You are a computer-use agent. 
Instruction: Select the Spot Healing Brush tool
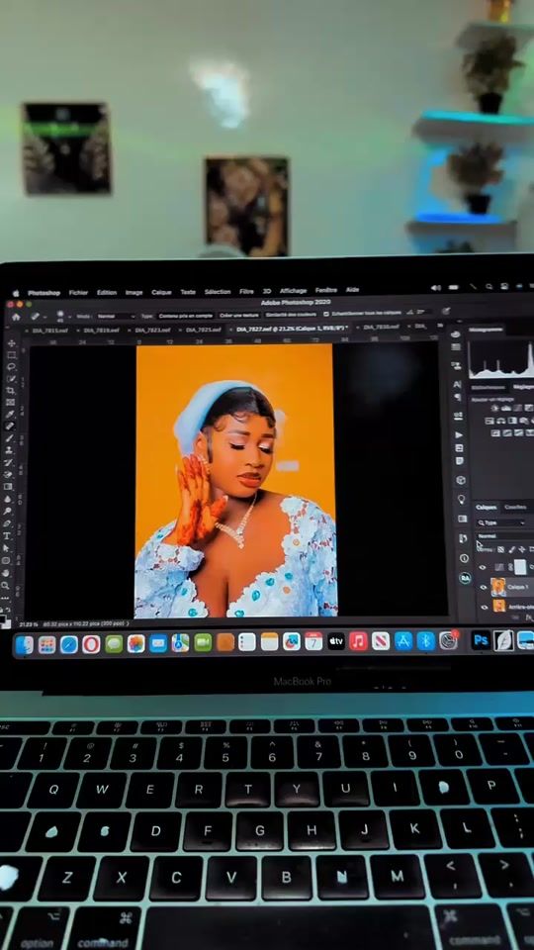[10, 426]
